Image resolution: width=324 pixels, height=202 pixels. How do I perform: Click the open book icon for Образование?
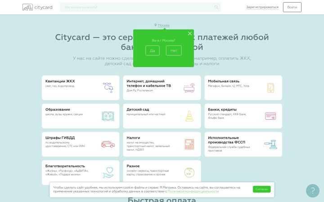[108, 116]
